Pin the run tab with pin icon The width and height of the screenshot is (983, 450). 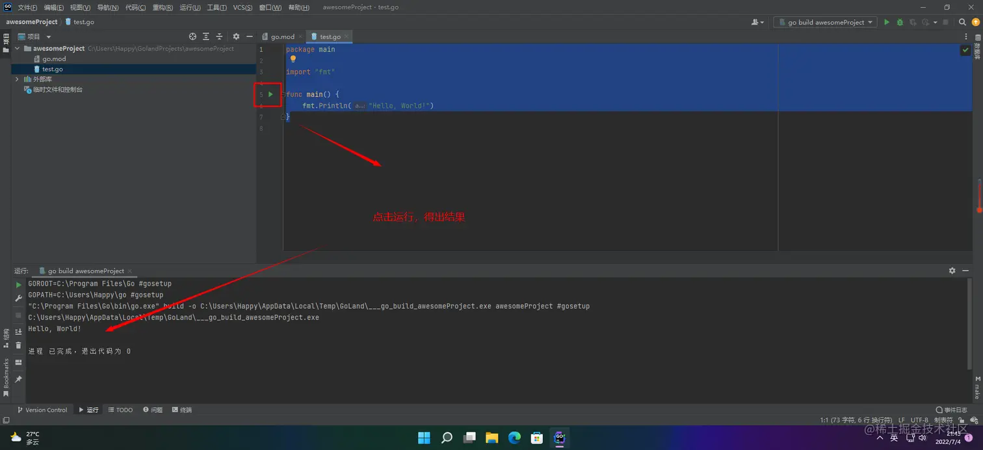(18, 379)
